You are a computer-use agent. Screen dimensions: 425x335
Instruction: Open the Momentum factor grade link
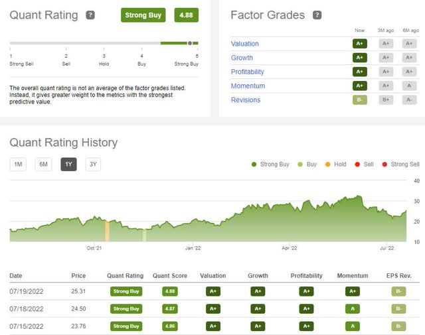[x=248, y=86]
